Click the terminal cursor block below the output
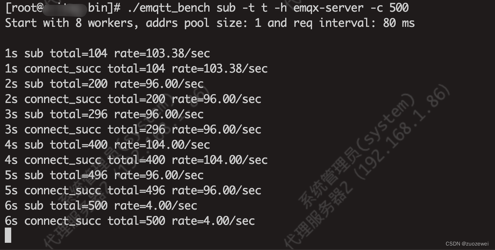This screenshot has height=250, width=495. tap(8, 235)
